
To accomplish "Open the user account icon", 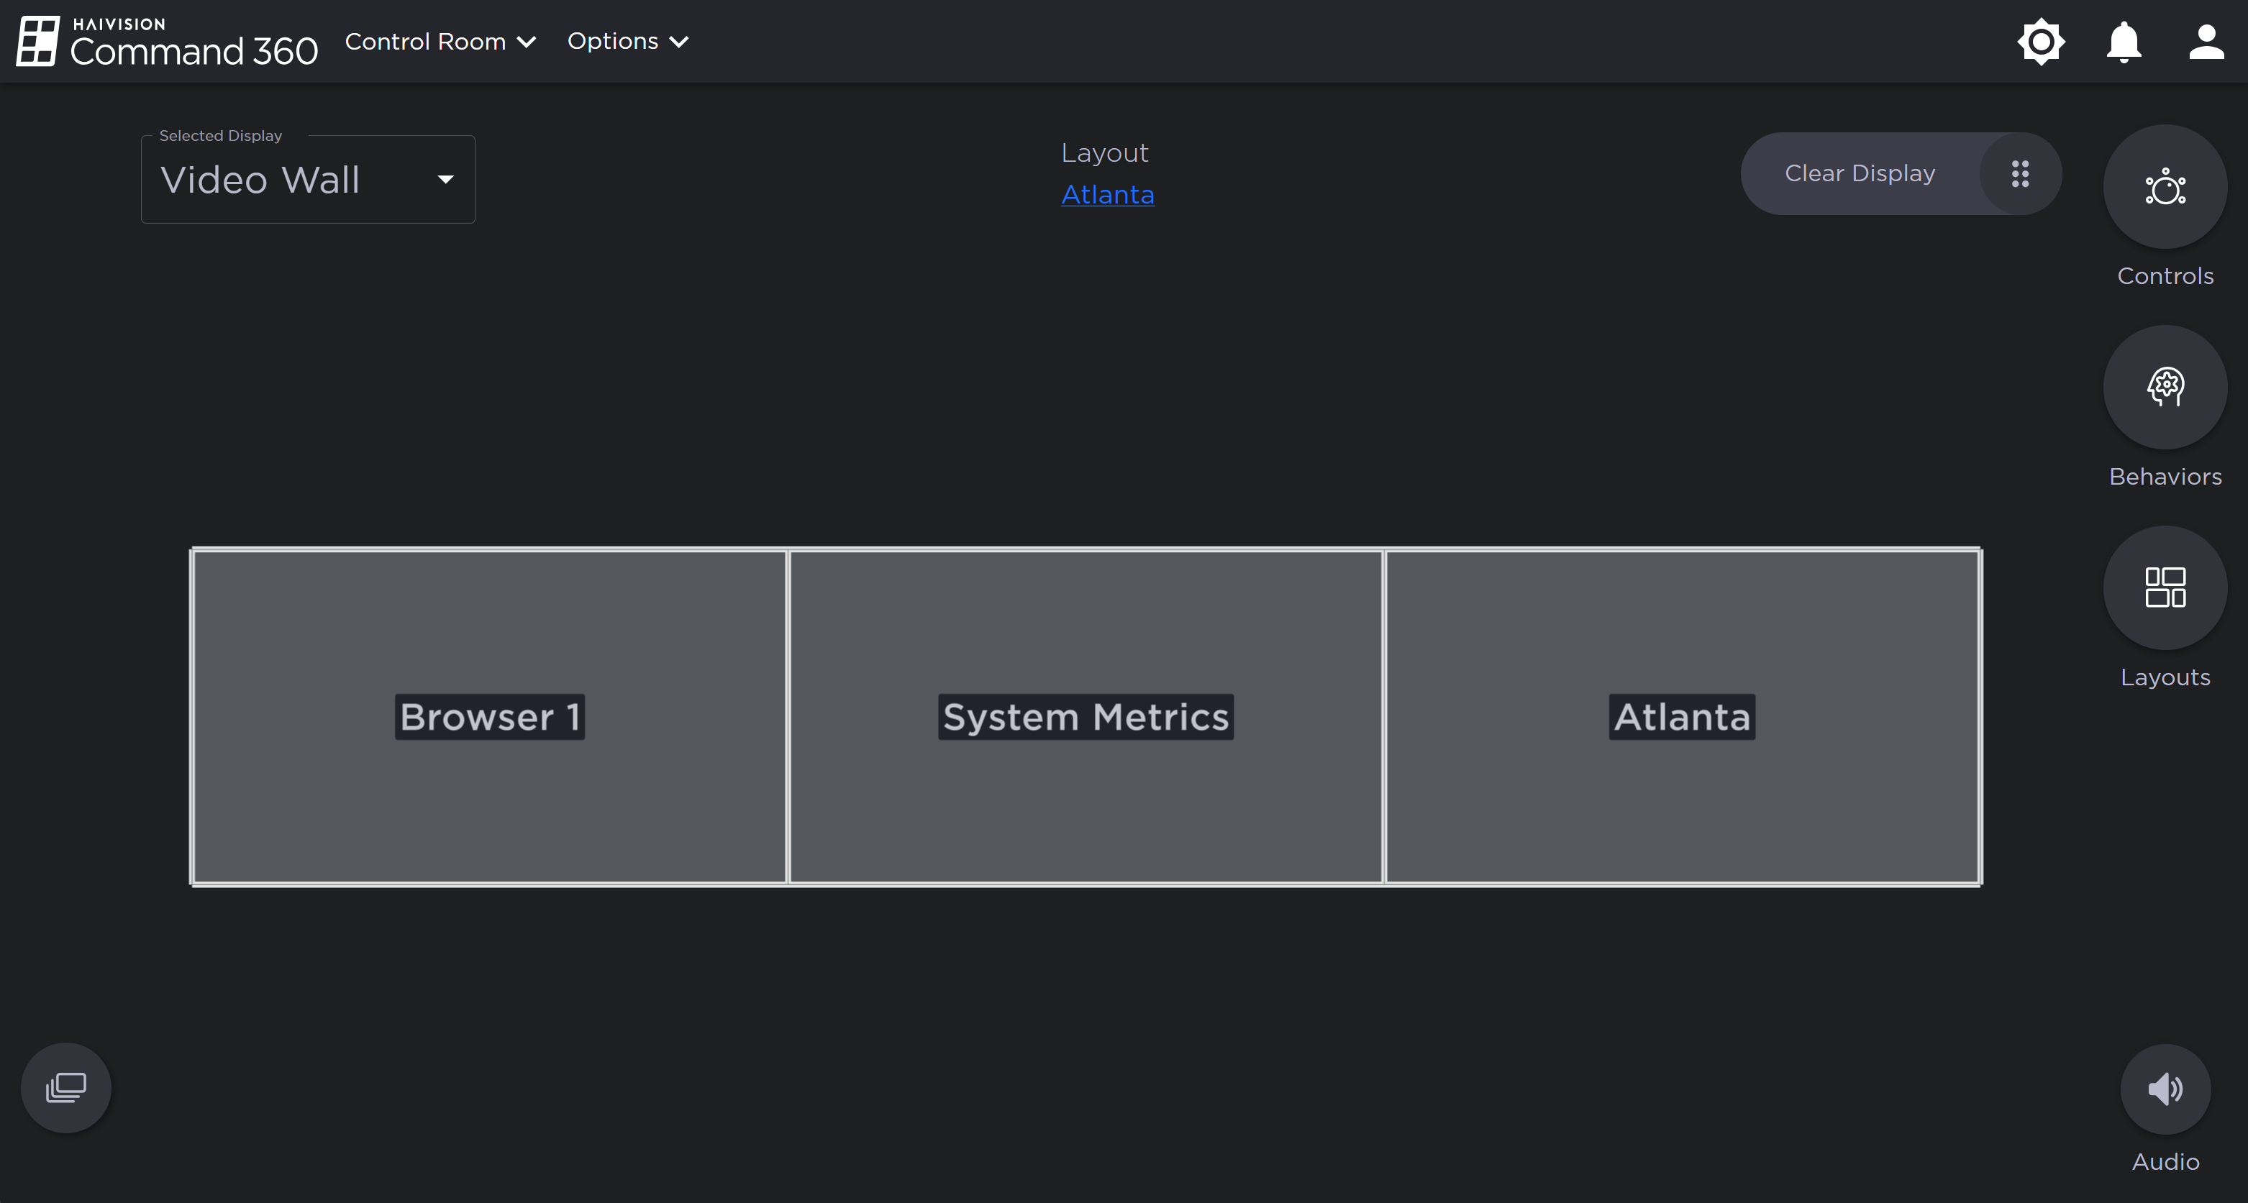I will (x=2206, y=42).
